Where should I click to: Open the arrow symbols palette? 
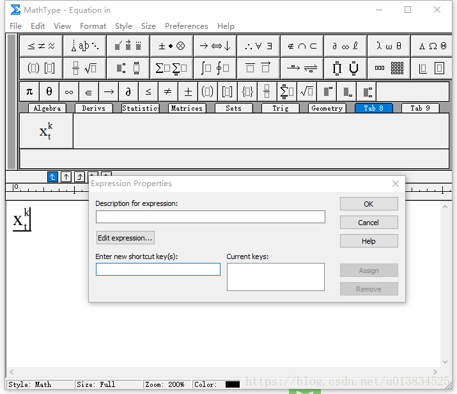(215, 46)
